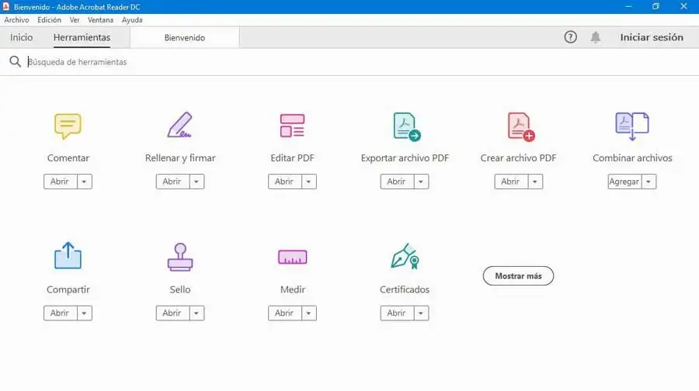The image size is (699, 391).
Task: Switch to the Inicio tab
Action: [22, 37]
